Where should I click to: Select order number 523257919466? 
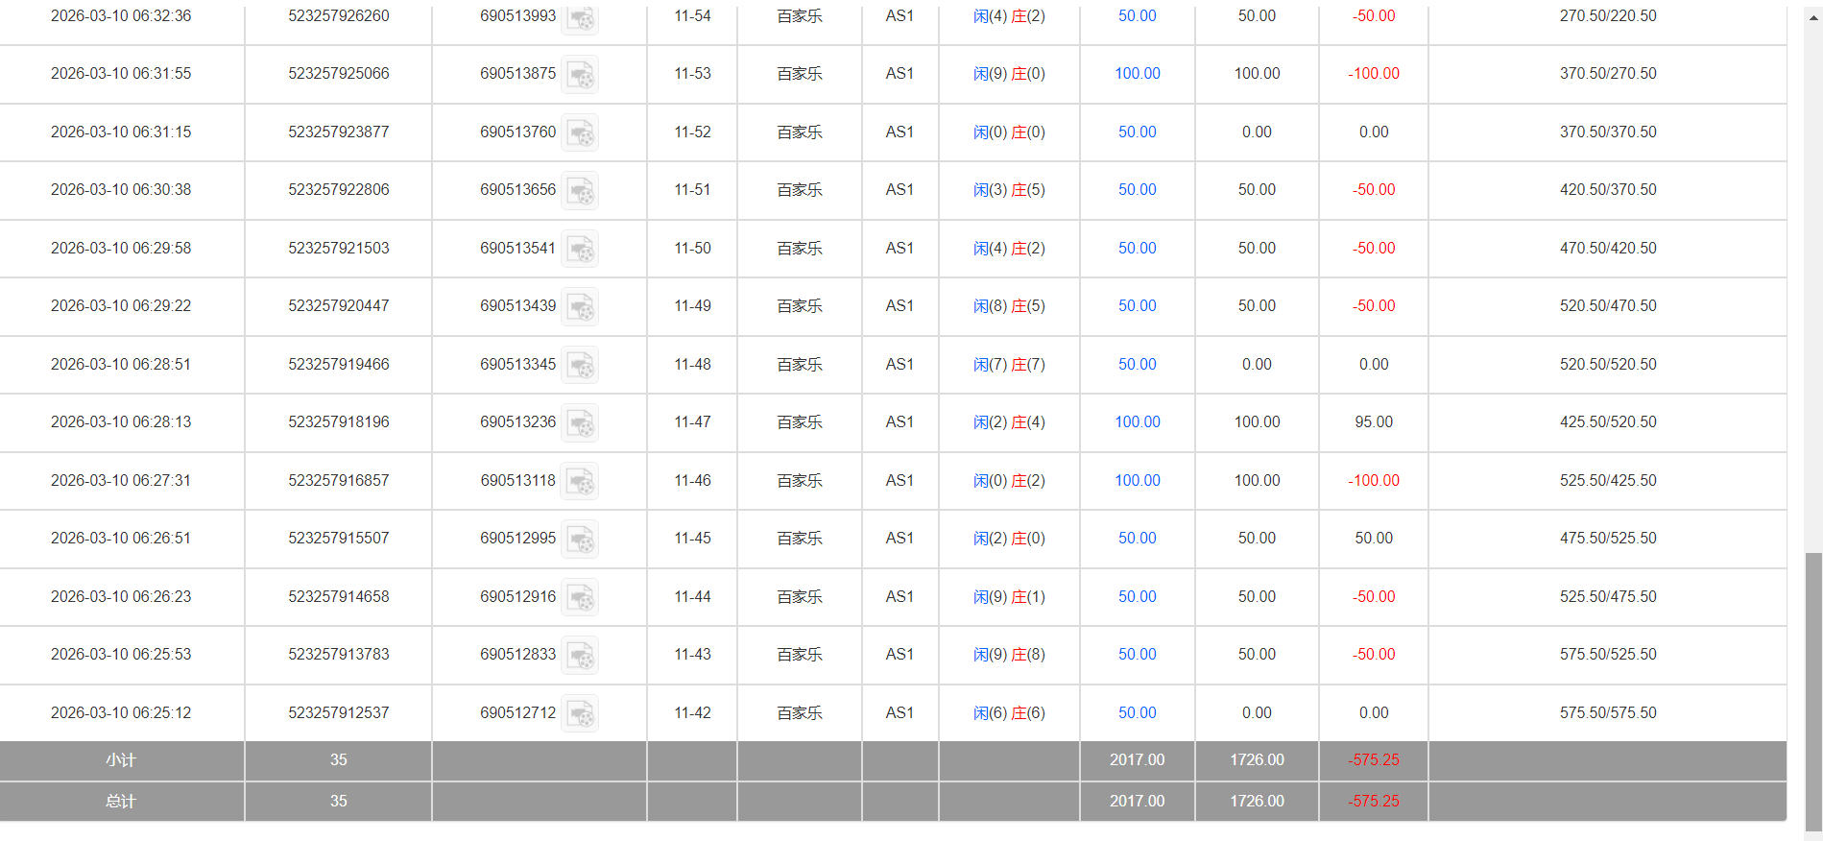(339, 365)
